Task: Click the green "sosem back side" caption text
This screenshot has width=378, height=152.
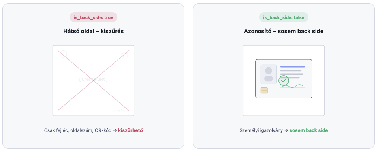Action: pyautogui.click(x=309, y=130)
